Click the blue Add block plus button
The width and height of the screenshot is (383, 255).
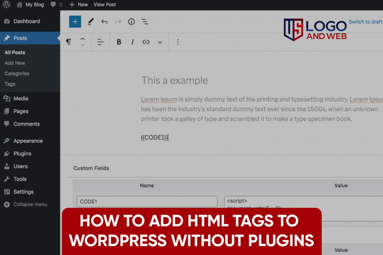tap(75, 22)
